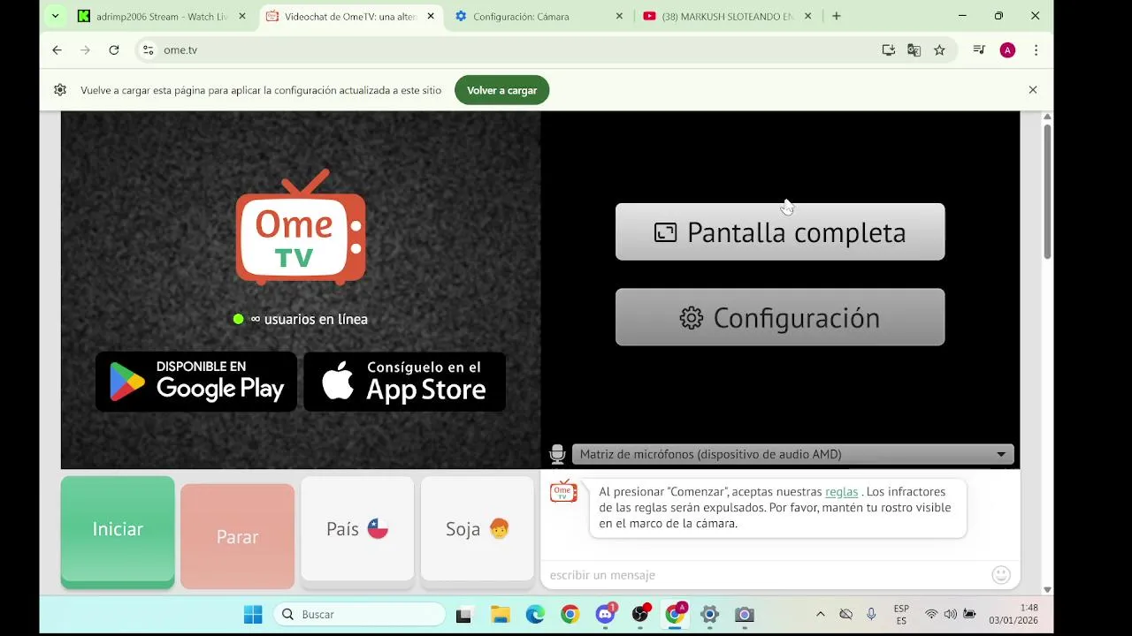
Task: Open Chrome three-dot menu
Action: (x=1036, y=50)
